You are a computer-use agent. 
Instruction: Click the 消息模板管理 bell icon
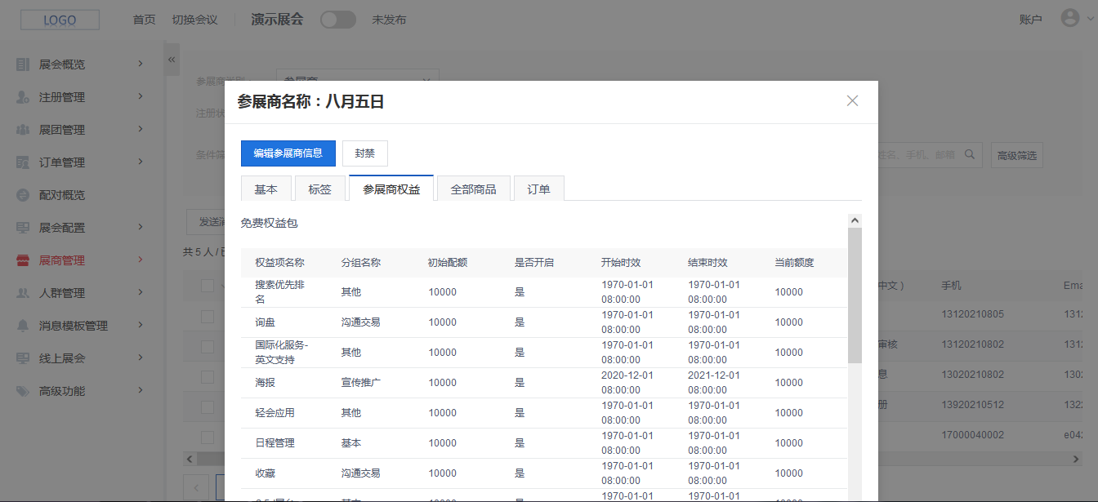23,326
